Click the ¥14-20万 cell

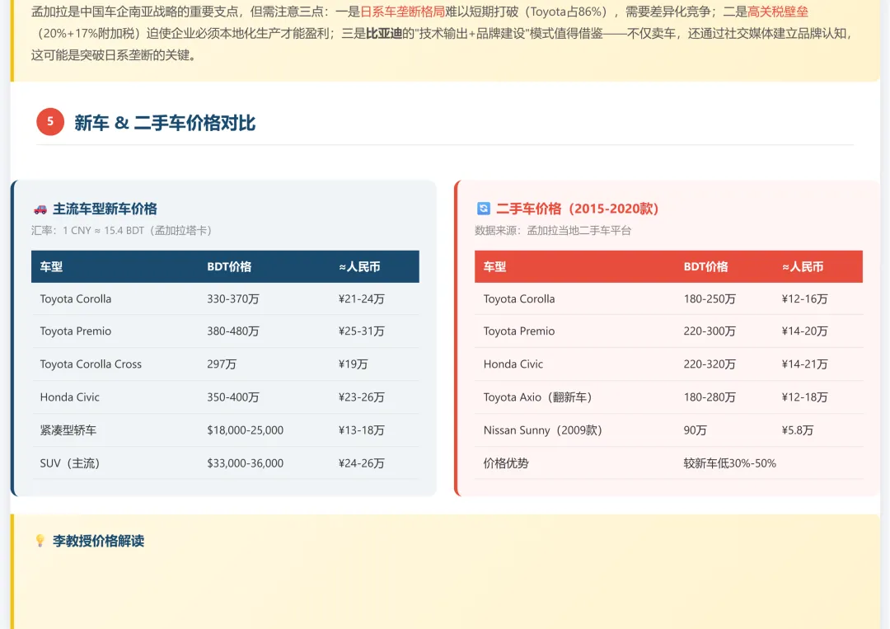(805, 331)
